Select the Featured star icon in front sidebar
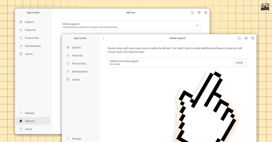Image resolution: width=272 pixels, height=142 pixels. (68, 55)
